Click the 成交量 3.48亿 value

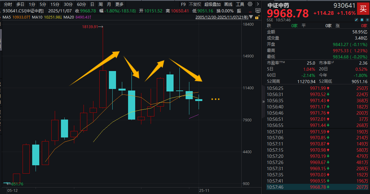(x=361, y=38)
